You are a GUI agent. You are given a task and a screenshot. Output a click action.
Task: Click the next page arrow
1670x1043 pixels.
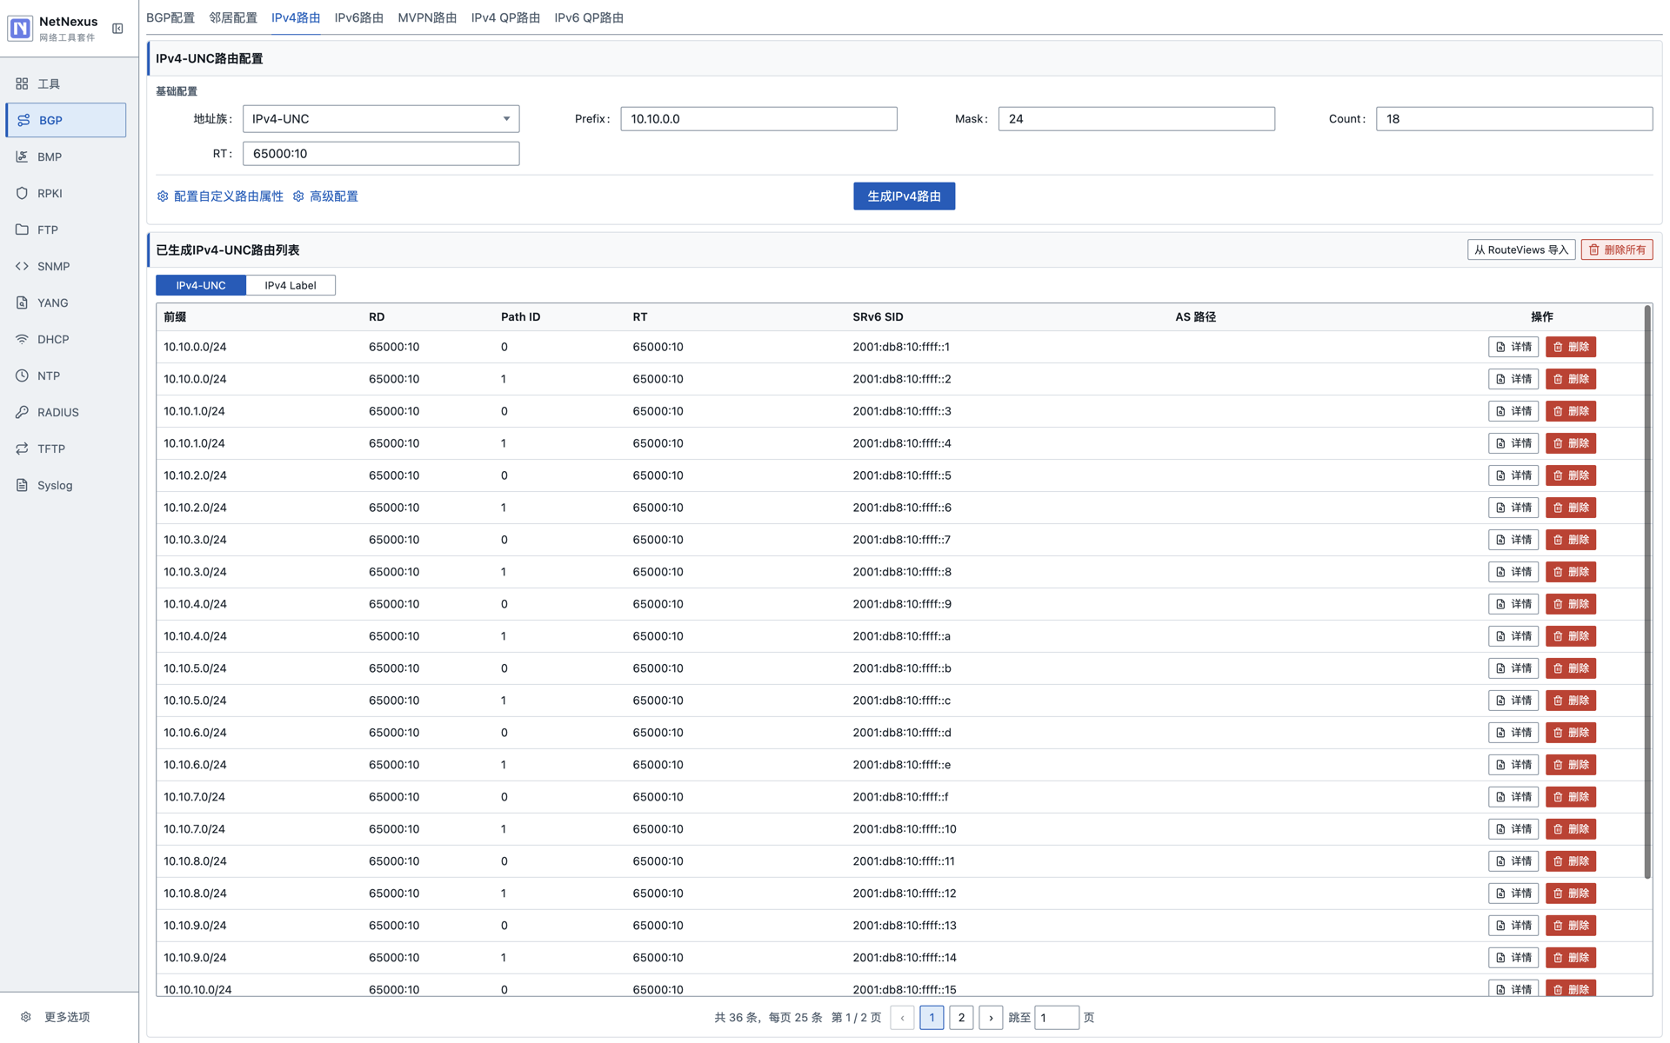tap(991, 1018)
